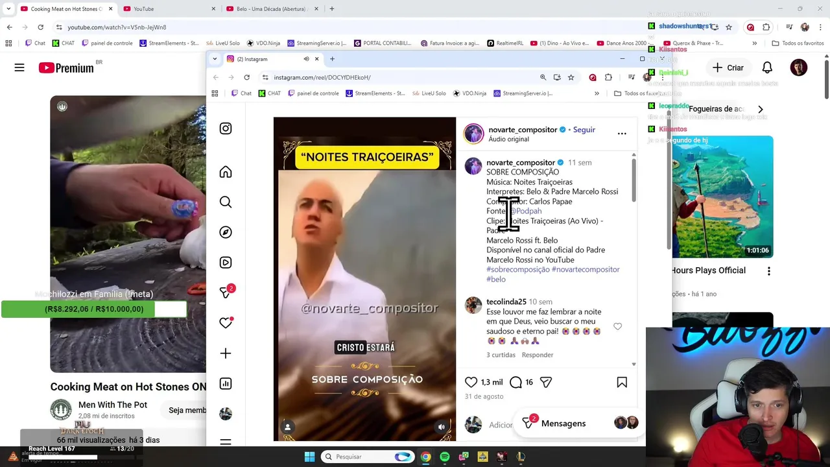The height and width of the screenshot is (467, 830).
Task: Open Instagram Explore compass icon
Action: (226, 232)
